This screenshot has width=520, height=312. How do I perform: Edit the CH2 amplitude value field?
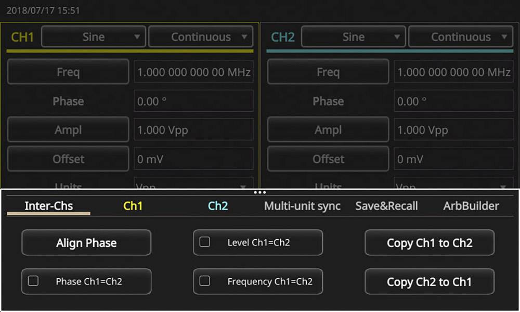click(x=453, y=129)
